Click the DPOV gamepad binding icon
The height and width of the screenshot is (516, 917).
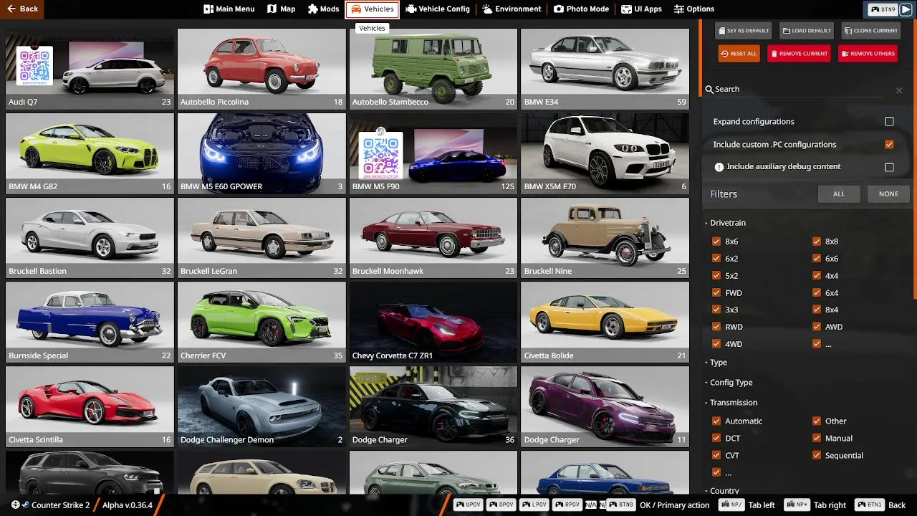click(501, 505)
